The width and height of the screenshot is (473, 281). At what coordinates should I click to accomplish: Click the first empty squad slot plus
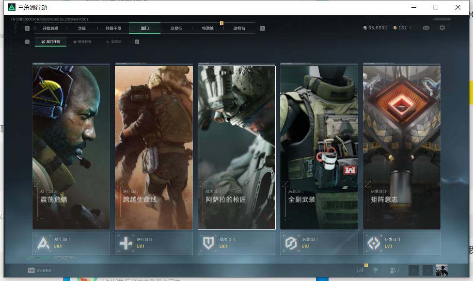click(x=413, y=270)
